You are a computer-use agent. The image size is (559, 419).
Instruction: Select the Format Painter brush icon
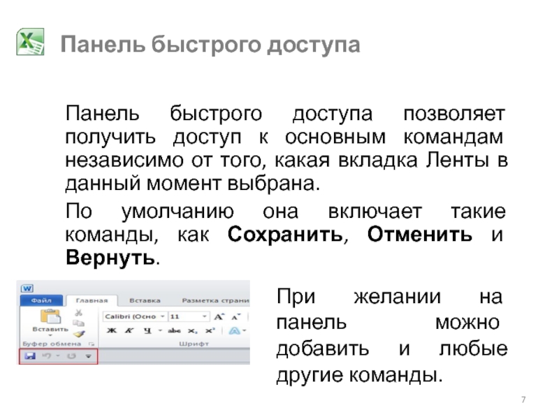click(79, 334)
